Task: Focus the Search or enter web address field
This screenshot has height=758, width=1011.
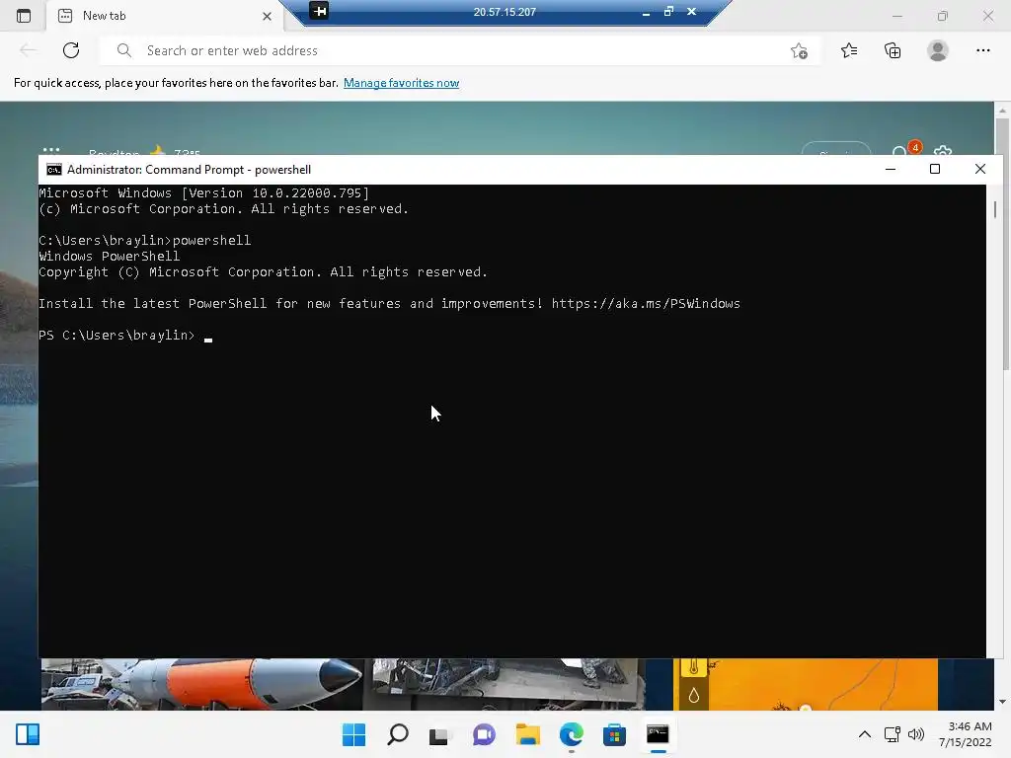Action: pyautogui.click(x=461, y=50)
